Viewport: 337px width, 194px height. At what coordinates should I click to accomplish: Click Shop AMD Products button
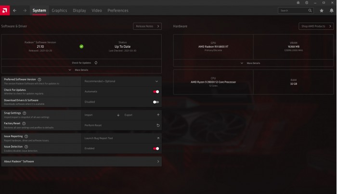pyautogui.click(x=316, y=26)
